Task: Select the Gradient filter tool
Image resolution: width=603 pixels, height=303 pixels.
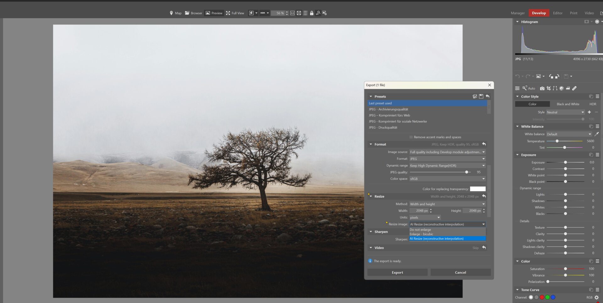Action: 568,88
